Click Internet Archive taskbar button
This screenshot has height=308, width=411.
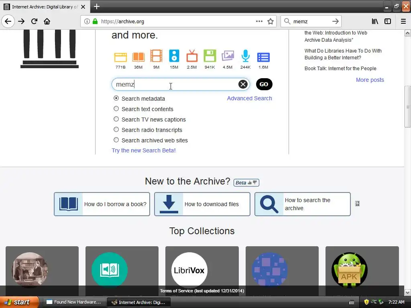click(139, 302)
